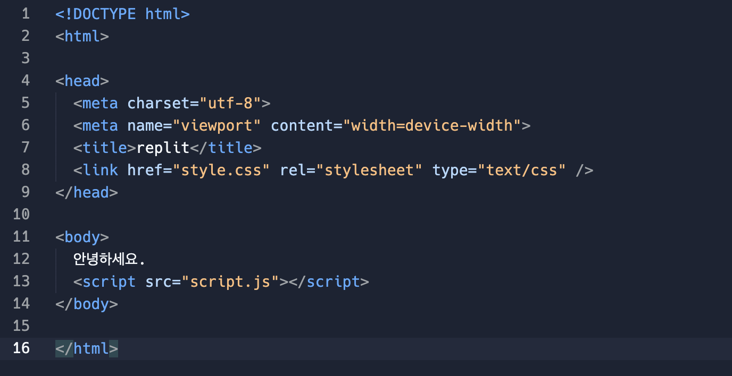Click the closing body tag
The height and width of the screenshot is (376, 732).
pyautogui.click(x=86, y=304)
